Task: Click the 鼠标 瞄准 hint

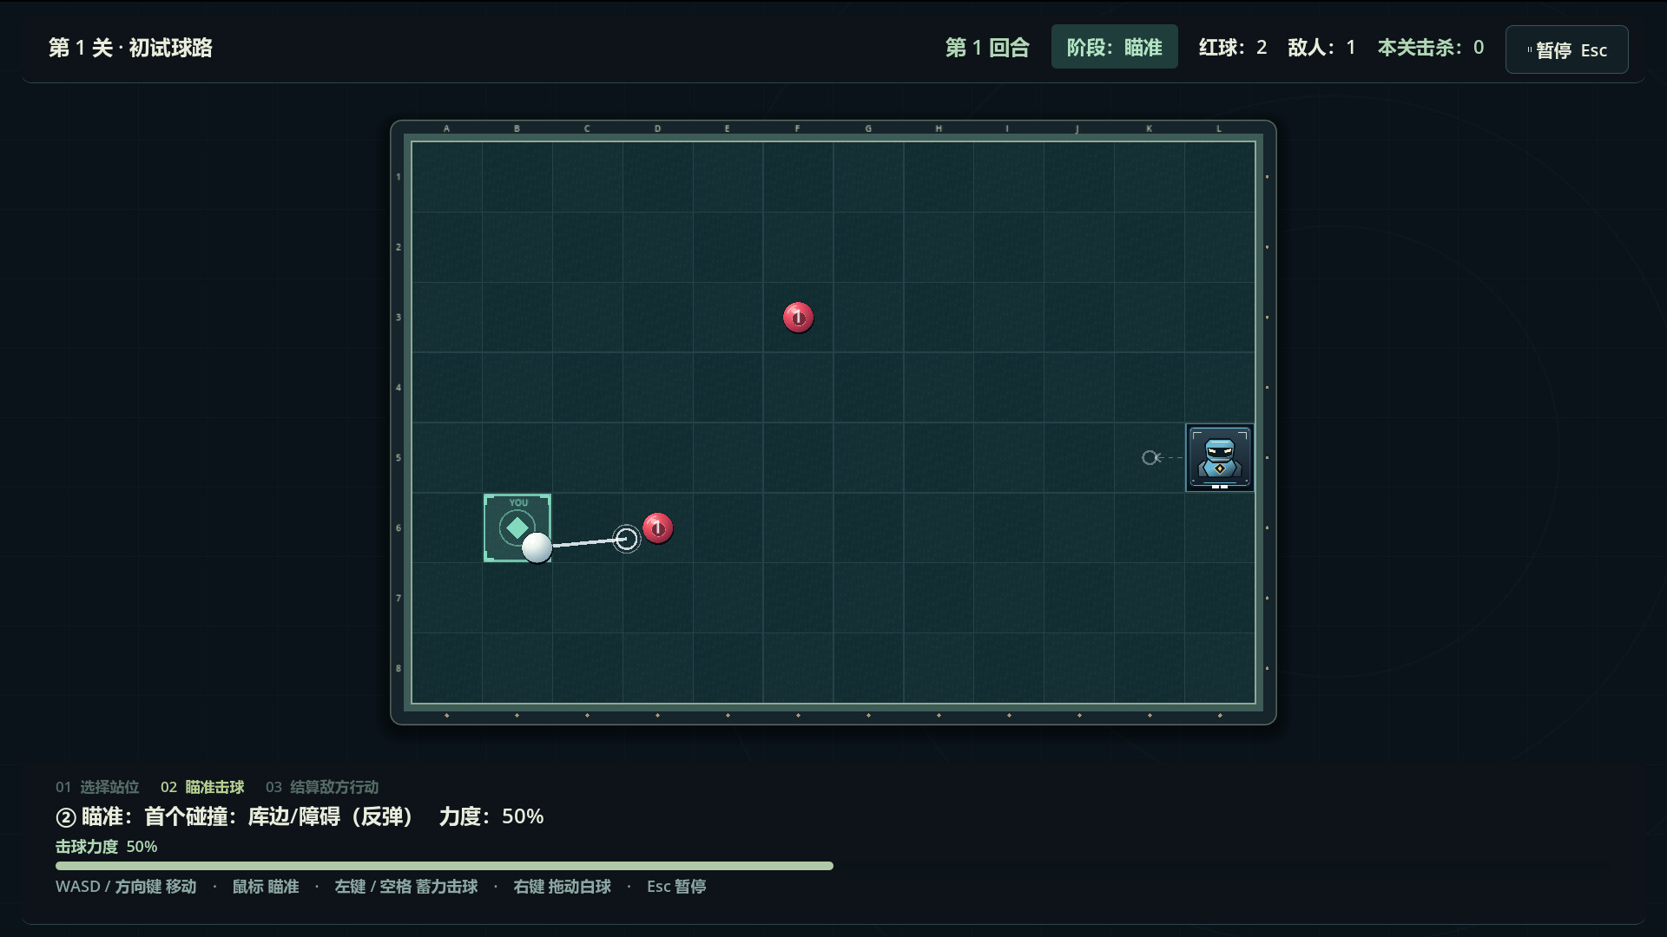Action: coord(266,887)
